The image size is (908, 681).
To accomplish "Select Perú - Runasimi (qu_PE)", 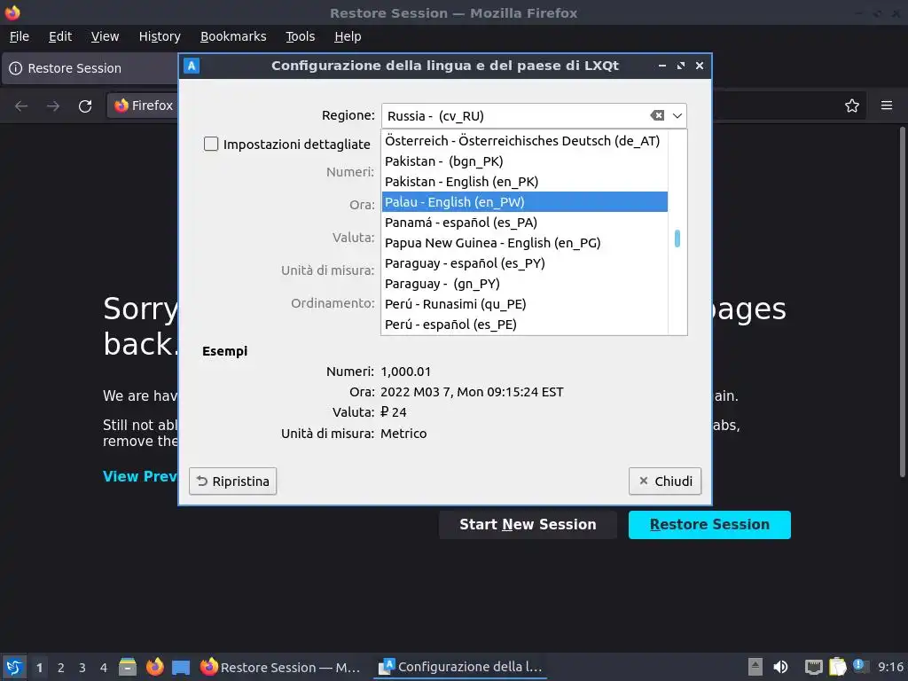I will tap(524, 303).
